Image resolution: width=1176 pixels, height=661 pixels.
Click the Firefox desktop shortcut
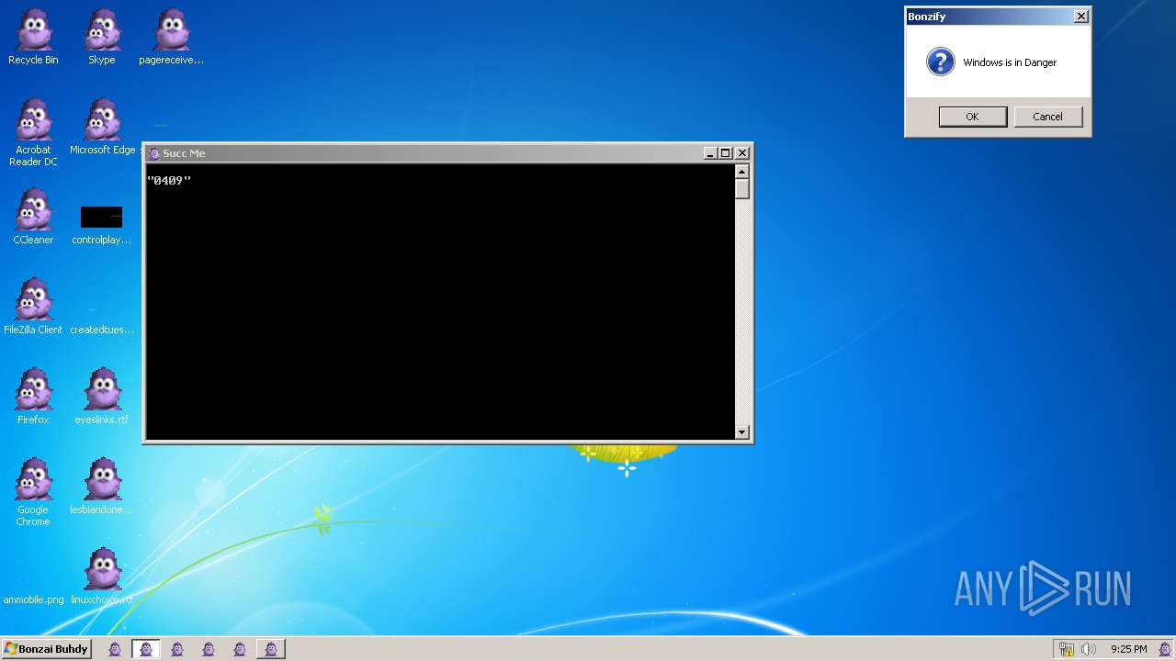[33, 397]
